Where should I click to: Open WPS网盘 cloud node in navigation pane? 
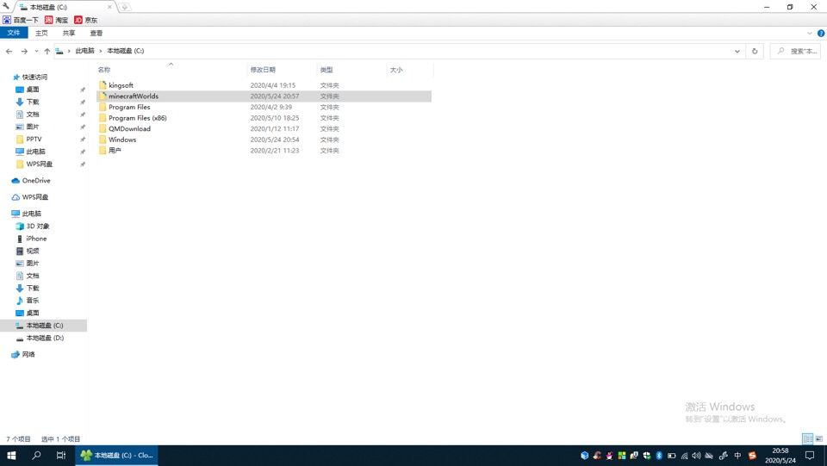coord(34,197)
